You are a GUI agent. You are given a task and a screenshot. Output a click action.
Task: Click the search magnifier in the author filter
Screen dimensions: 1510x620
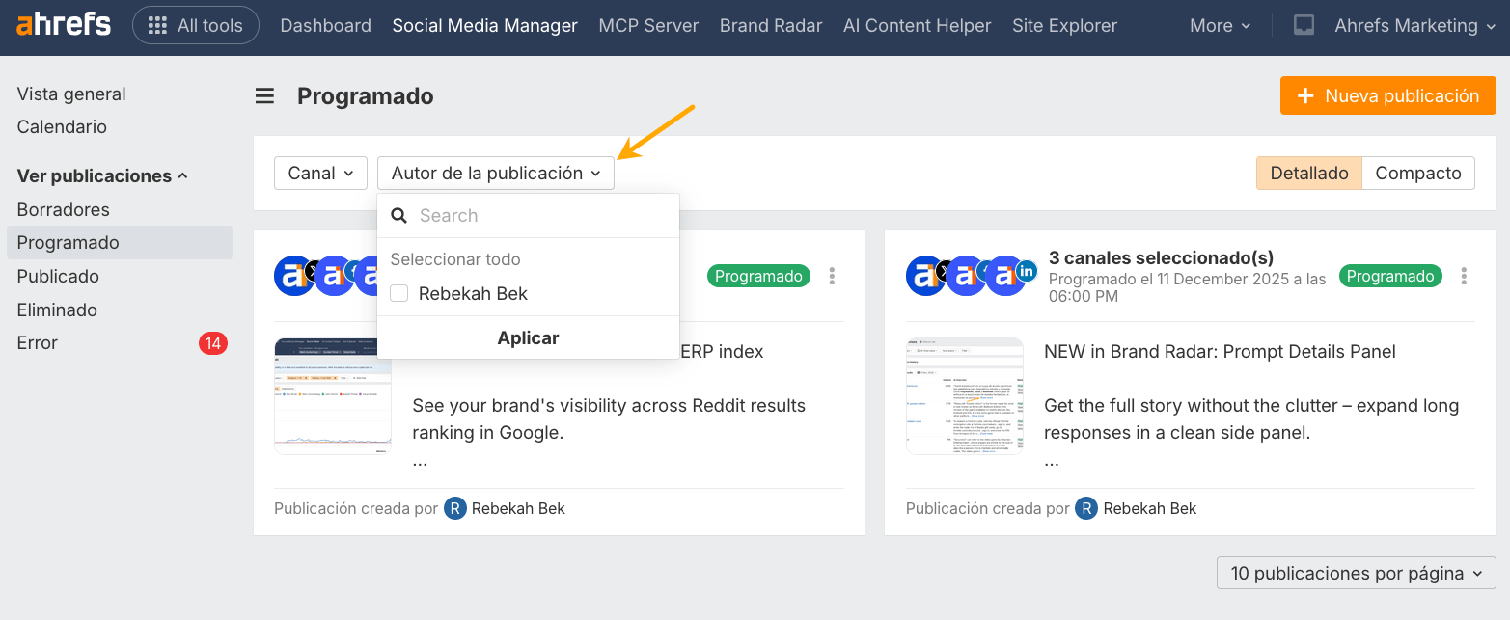[398, 215]
